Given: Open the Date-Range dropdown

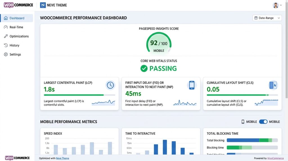Looking at the screenshot, I should (x=267, y=18).
